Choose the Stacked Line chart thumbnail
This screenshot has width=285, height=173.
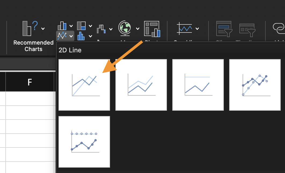141,85
